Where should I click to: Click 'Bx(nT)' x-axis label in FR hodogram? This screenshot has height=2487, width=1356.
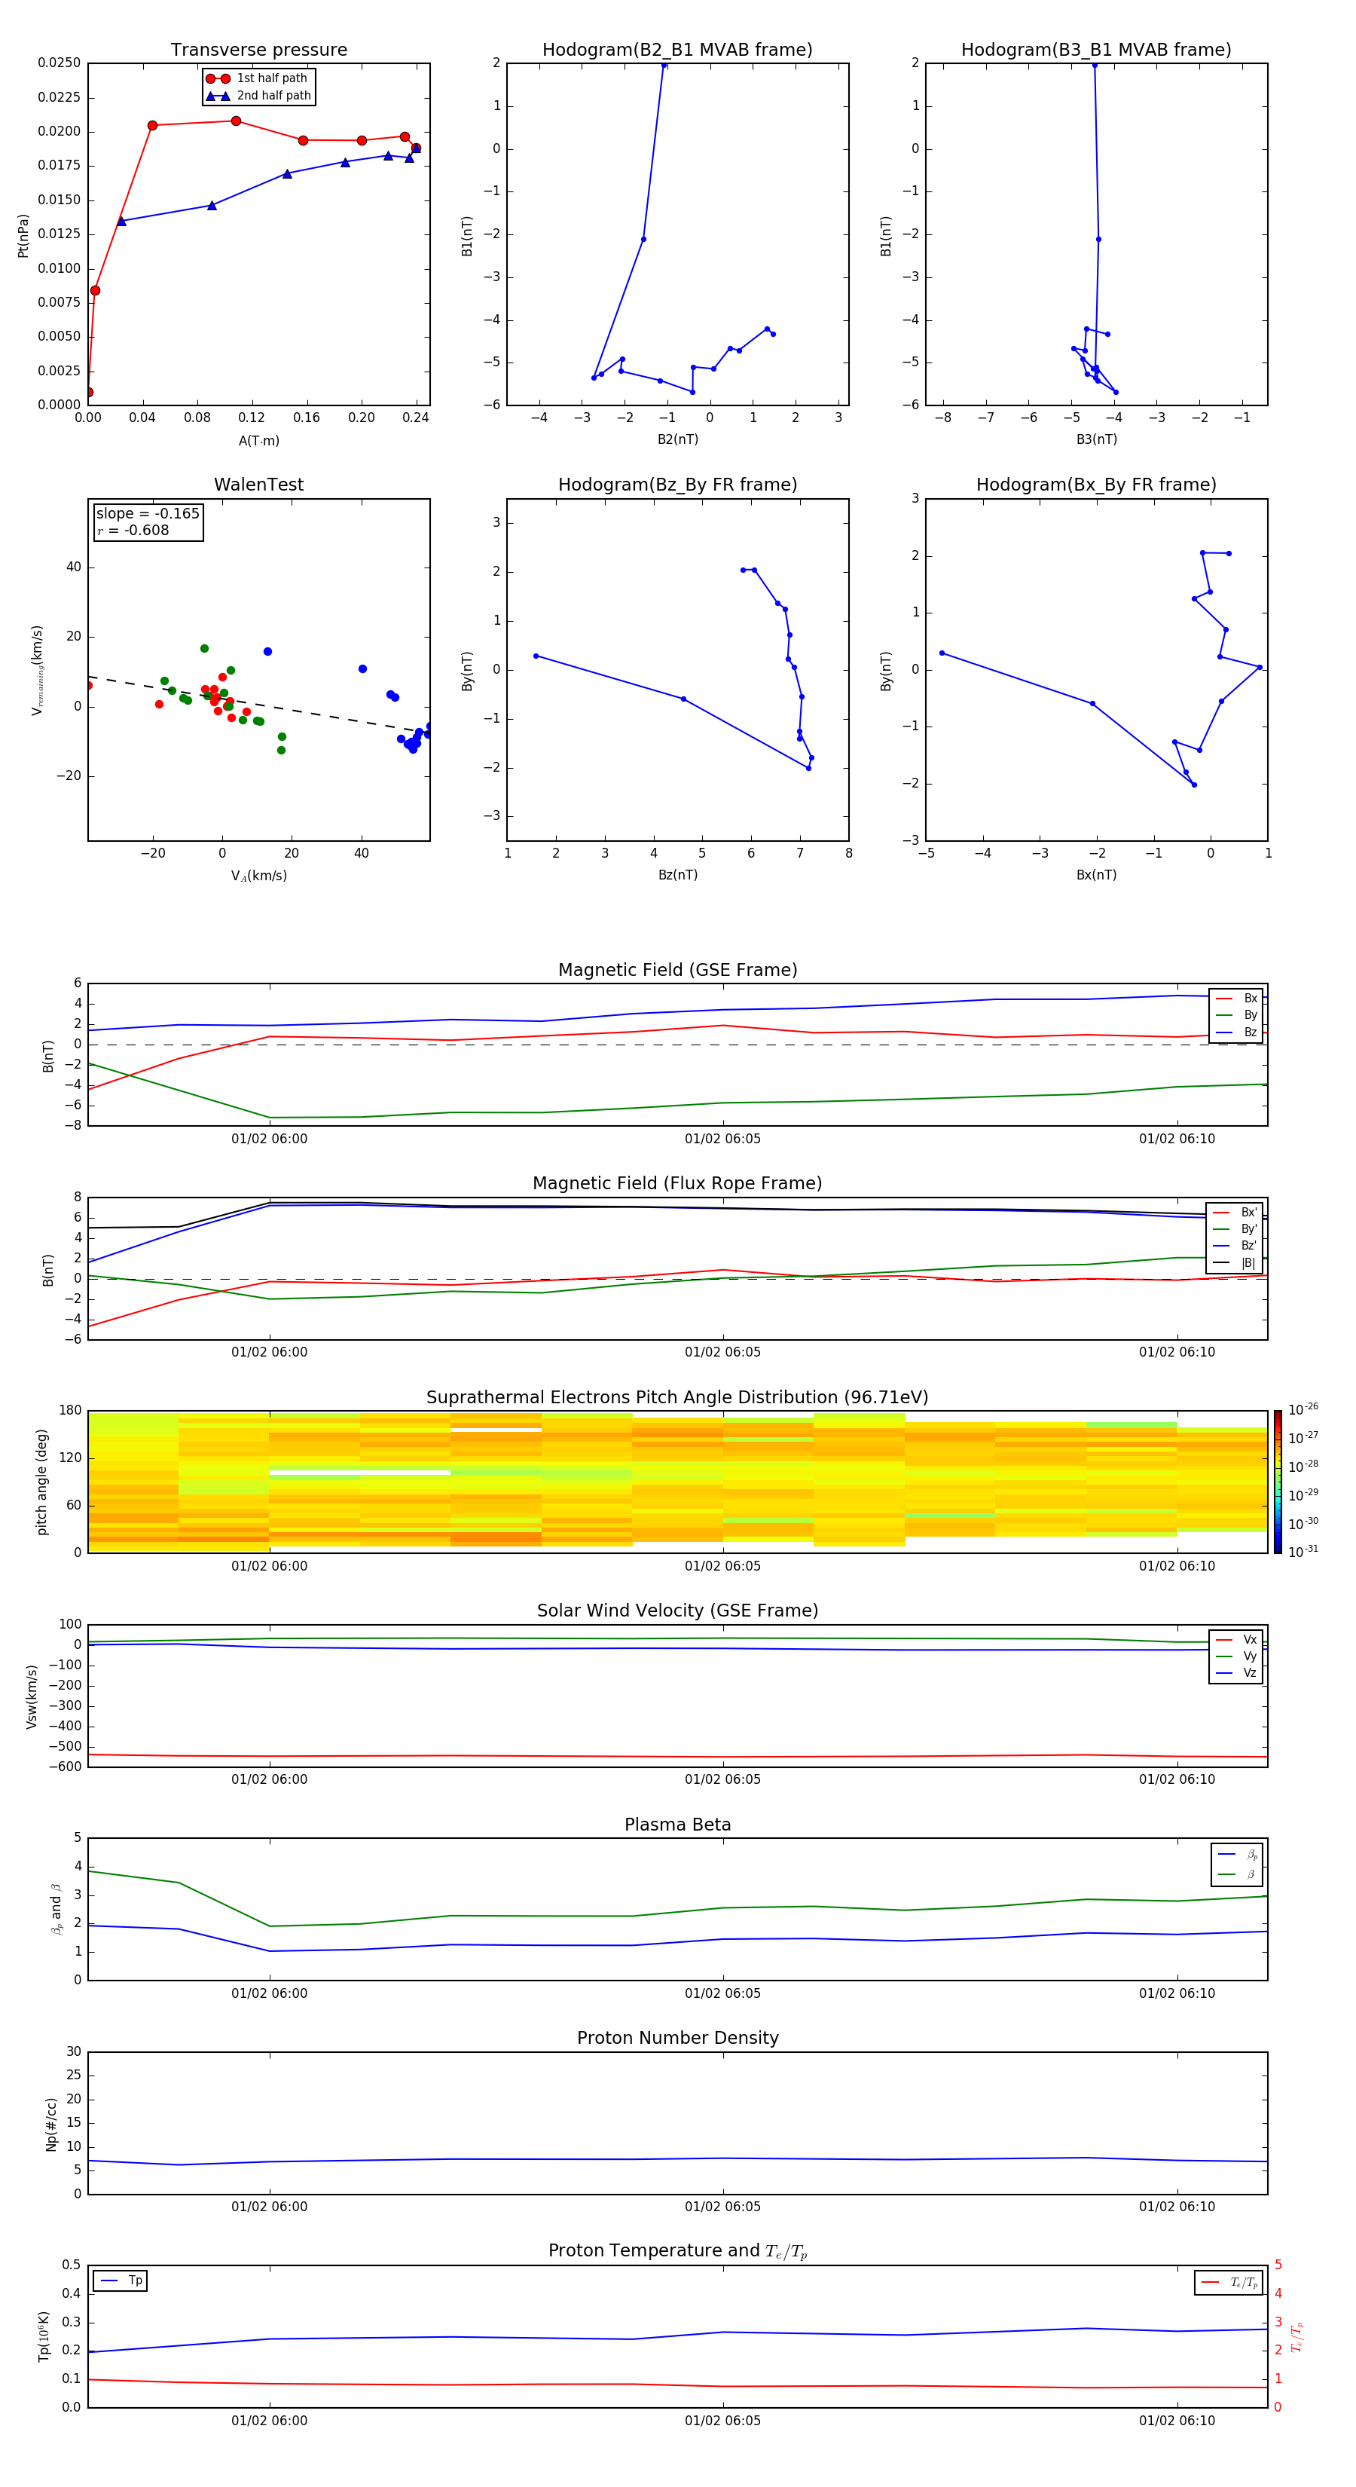pyautogui.click(x=1096, y=875)
